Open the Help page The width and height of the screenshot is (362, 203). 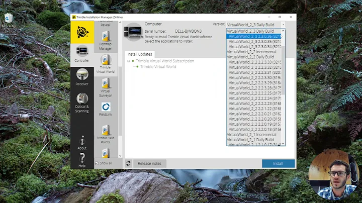(x=82, y=160)
